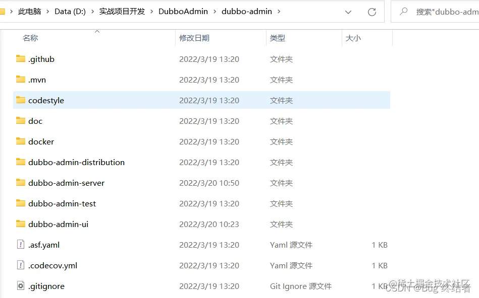Go to Data (D:) in breadcrumb

(x=70, y=12)
